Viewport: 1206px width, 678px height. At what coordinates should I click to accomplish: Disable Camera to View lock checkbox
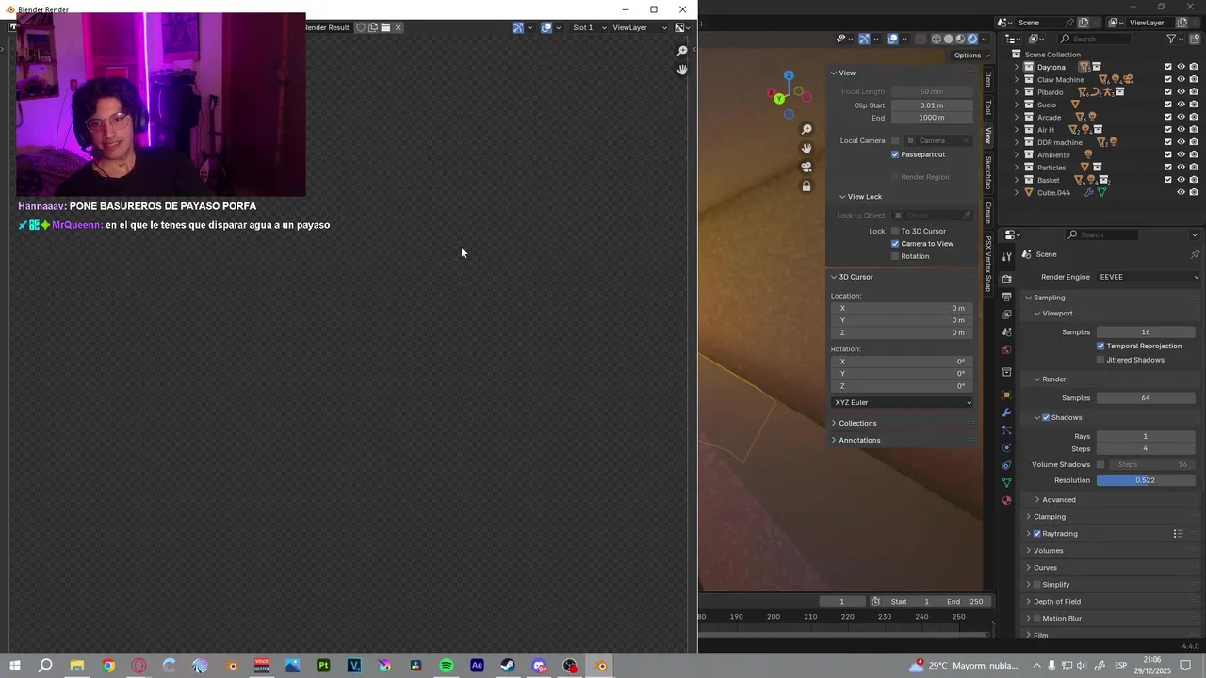click(895, 244)
